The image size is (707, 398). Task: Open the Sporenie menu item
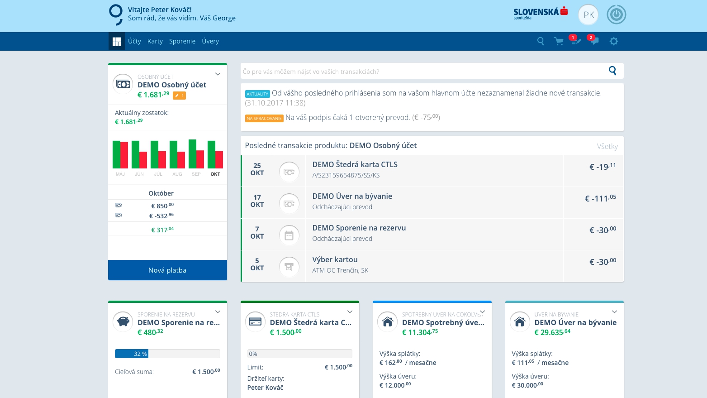coord(182,41)
